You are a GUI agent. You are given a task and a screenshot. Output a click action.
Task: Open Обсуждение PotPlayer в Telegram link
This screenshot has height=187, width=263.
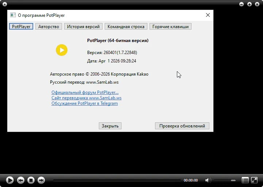85,103
